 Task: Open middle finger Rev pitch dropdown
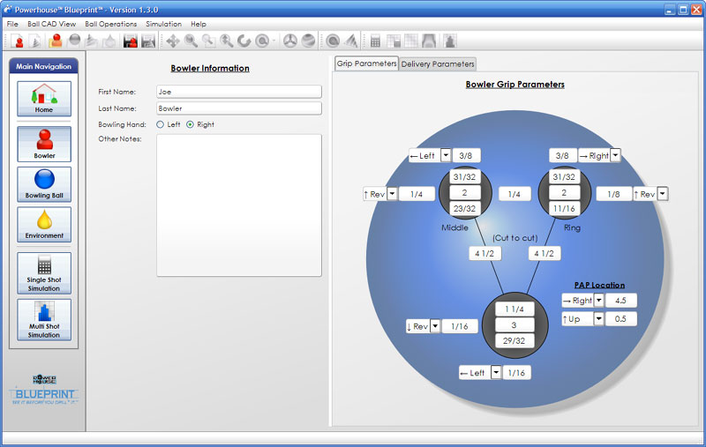[x=392, y=194]
